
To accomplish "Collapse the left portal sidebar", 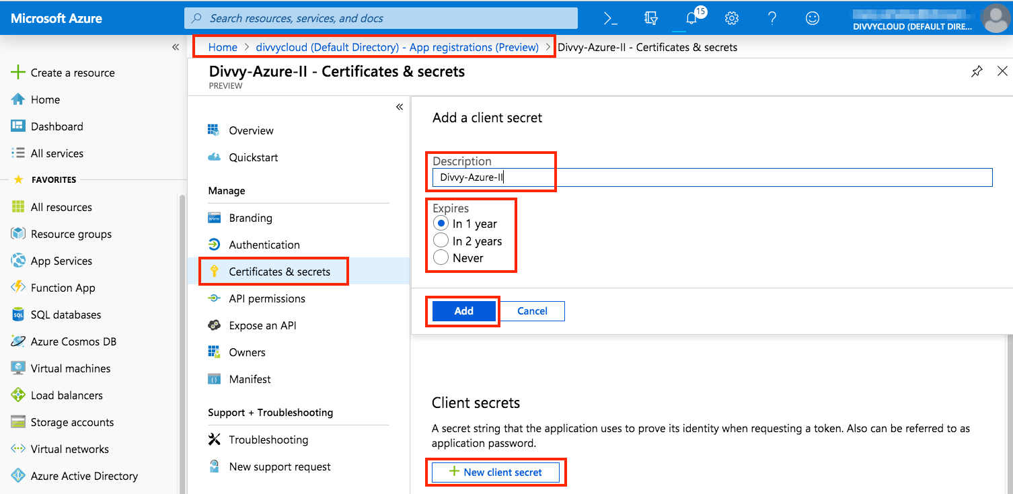I will (x=176, y=47).
